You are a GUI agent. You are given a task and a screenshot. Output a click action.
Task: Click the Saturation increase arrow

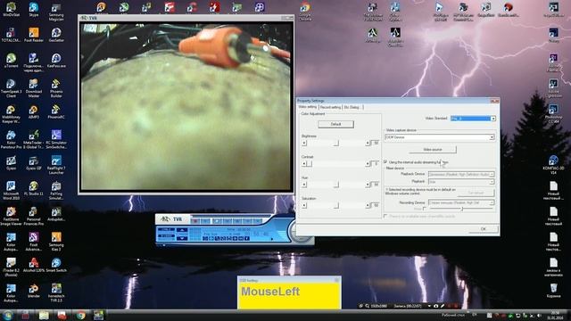click(x=368, y=205)
